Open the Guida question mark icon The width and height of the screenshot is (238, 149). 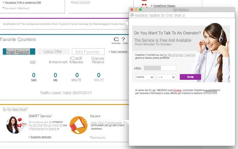tap(123, 39)
